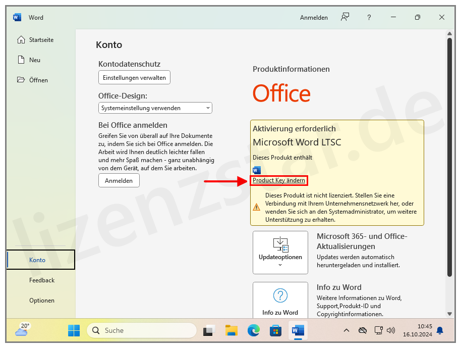Open Feedback in the sidebar
The height and width of the screenshot is (348, 461).
point(42,280)
